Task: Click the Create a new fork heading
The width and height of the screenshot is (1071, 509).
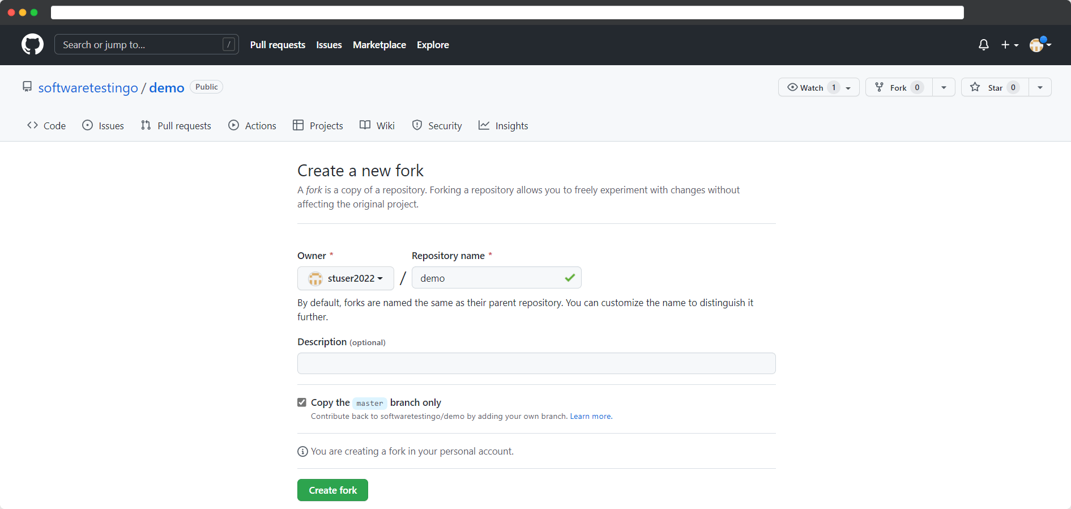Action: (360, 171)
